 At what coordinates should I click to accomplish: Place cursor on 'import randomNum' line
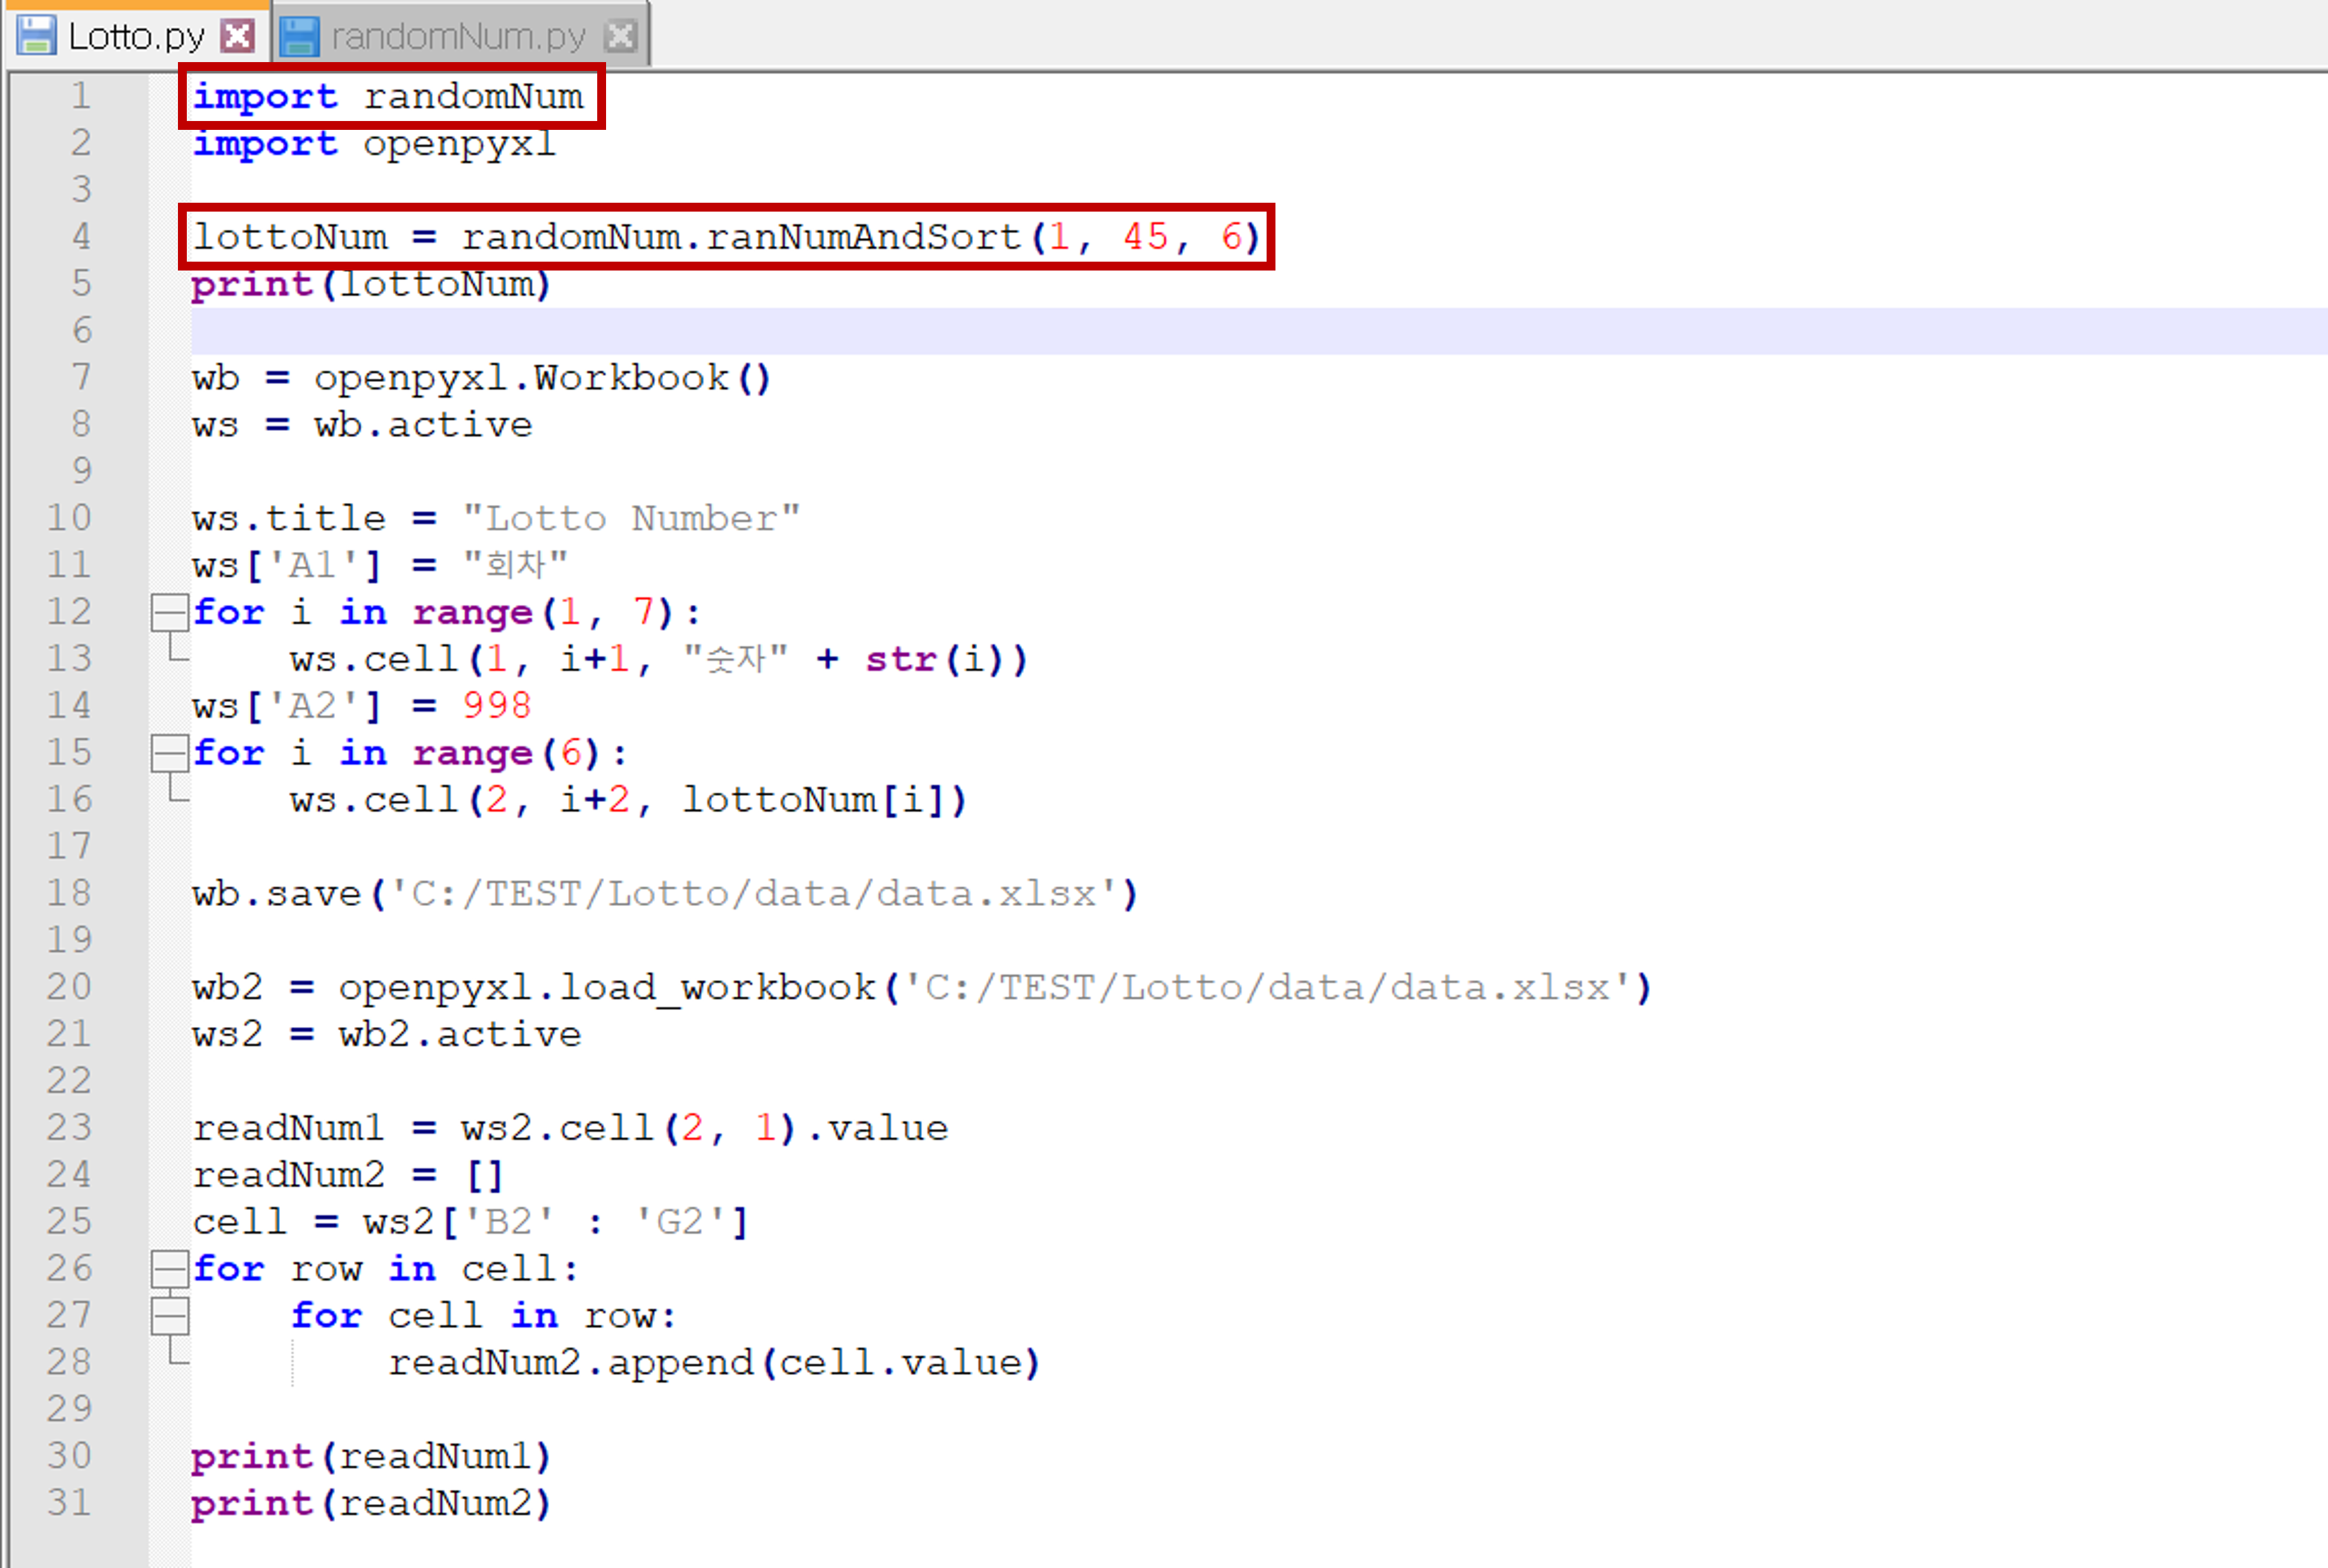click(x=388, y=97)
